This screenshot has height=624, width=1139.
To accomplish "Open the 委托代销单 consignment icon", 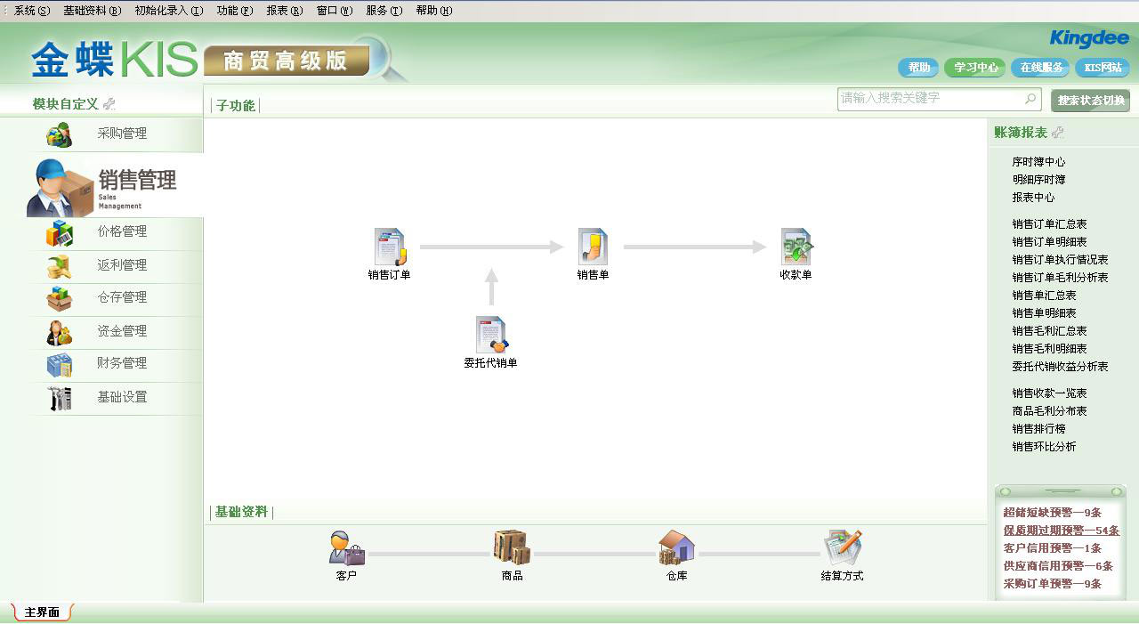I will coord(491,335).
